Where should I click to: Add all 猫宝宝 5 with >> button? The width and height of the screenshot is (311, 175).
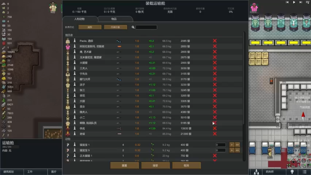237,150
